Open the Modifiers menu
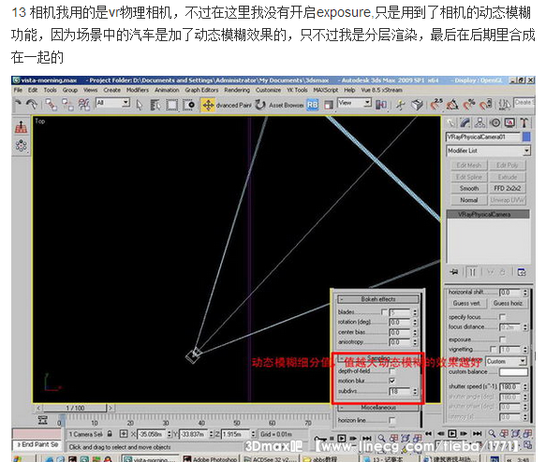This screenshot has width=546, height=462. click(137, 90)
